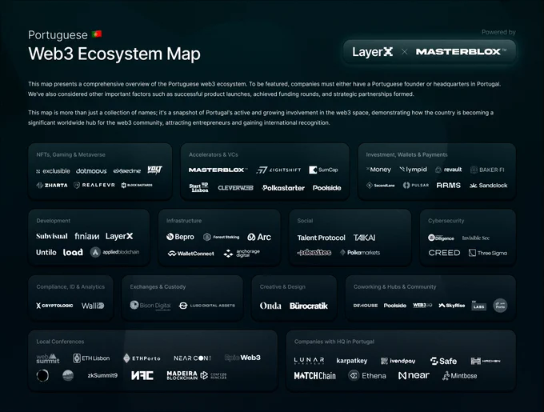Viewport: 544px width, 412px height.
Task: Click the REALFEVR logo
Action: coord(94,185)
